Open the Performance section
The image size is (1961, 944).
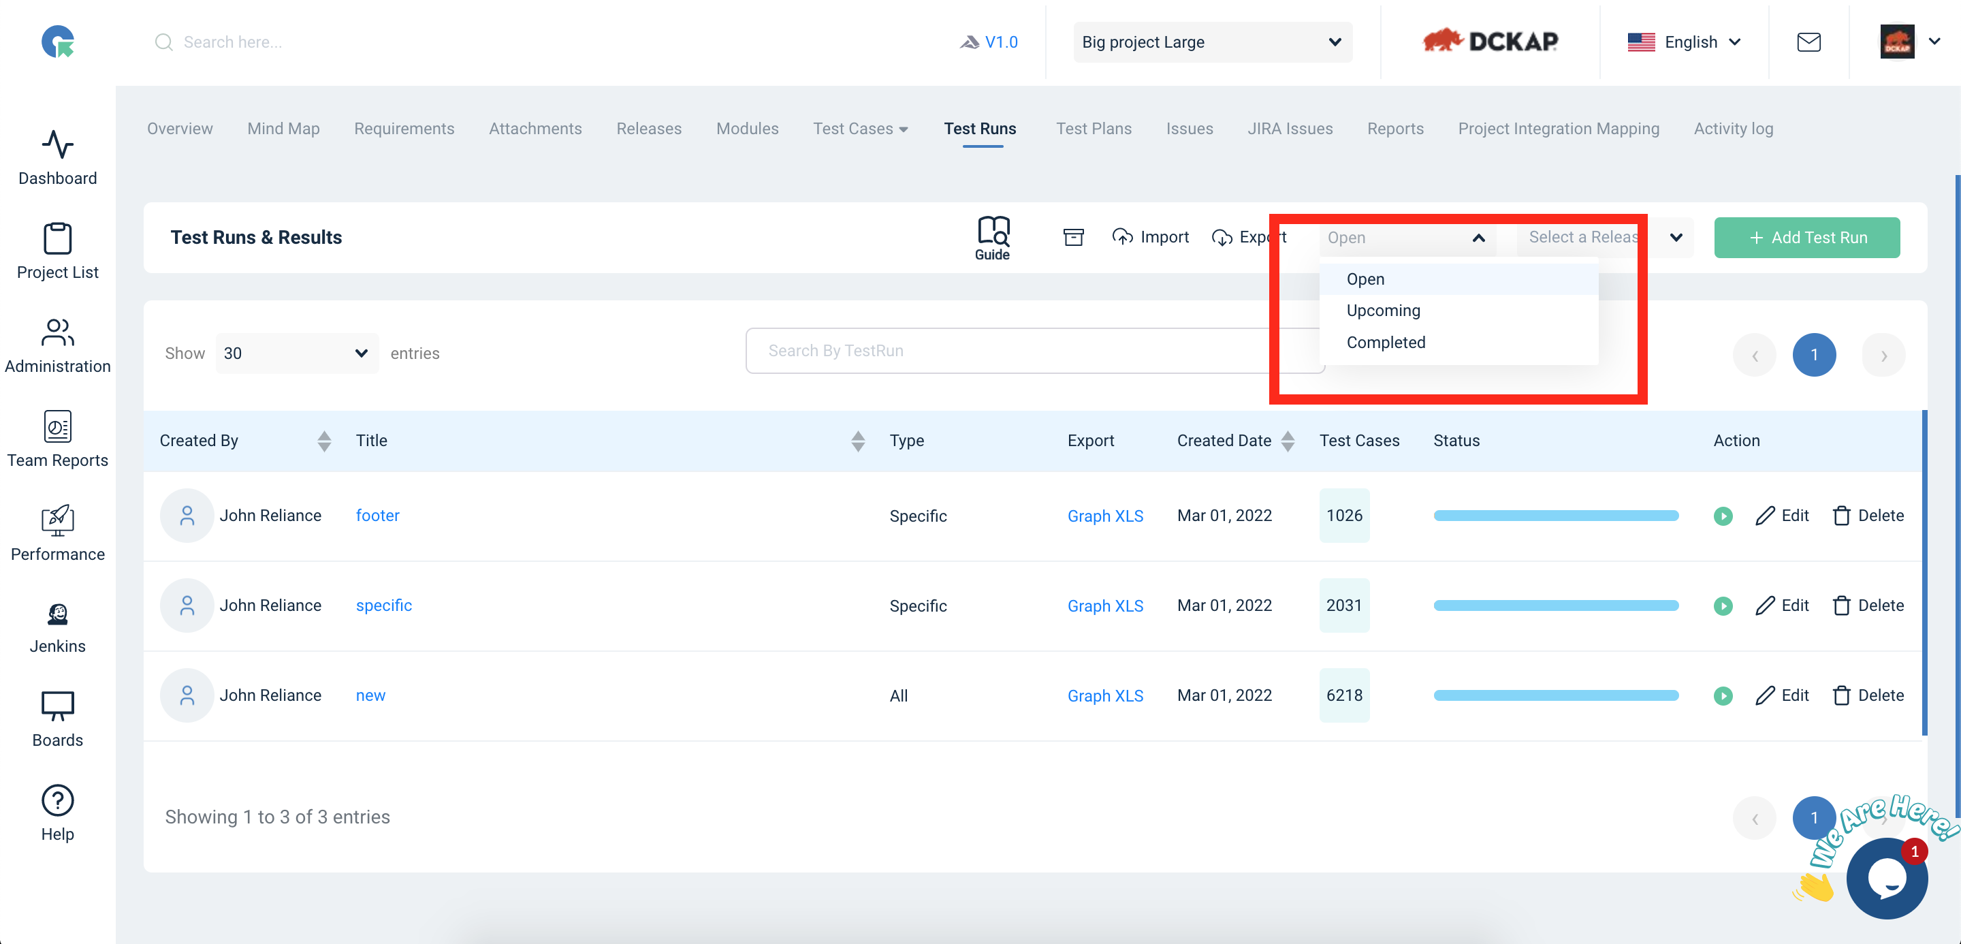coord(57,533)
